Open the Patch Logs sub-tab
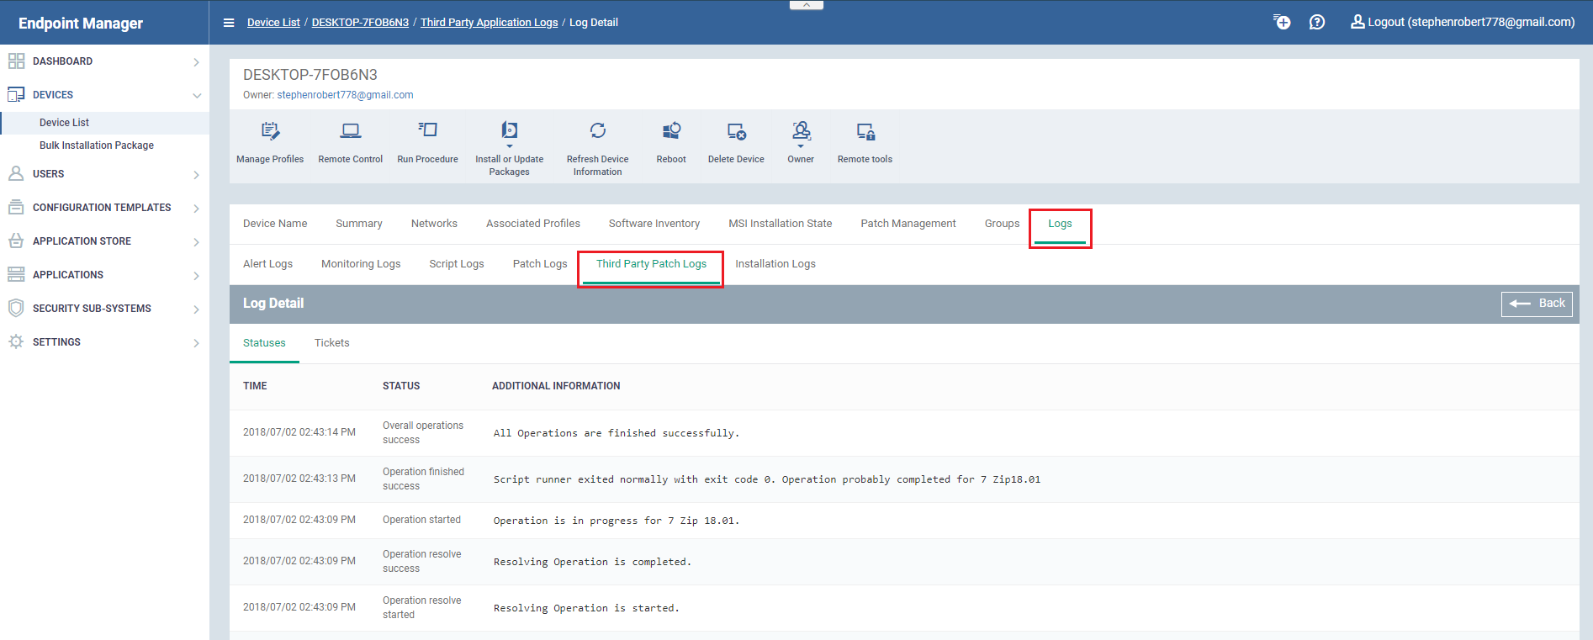 point(540,264)
